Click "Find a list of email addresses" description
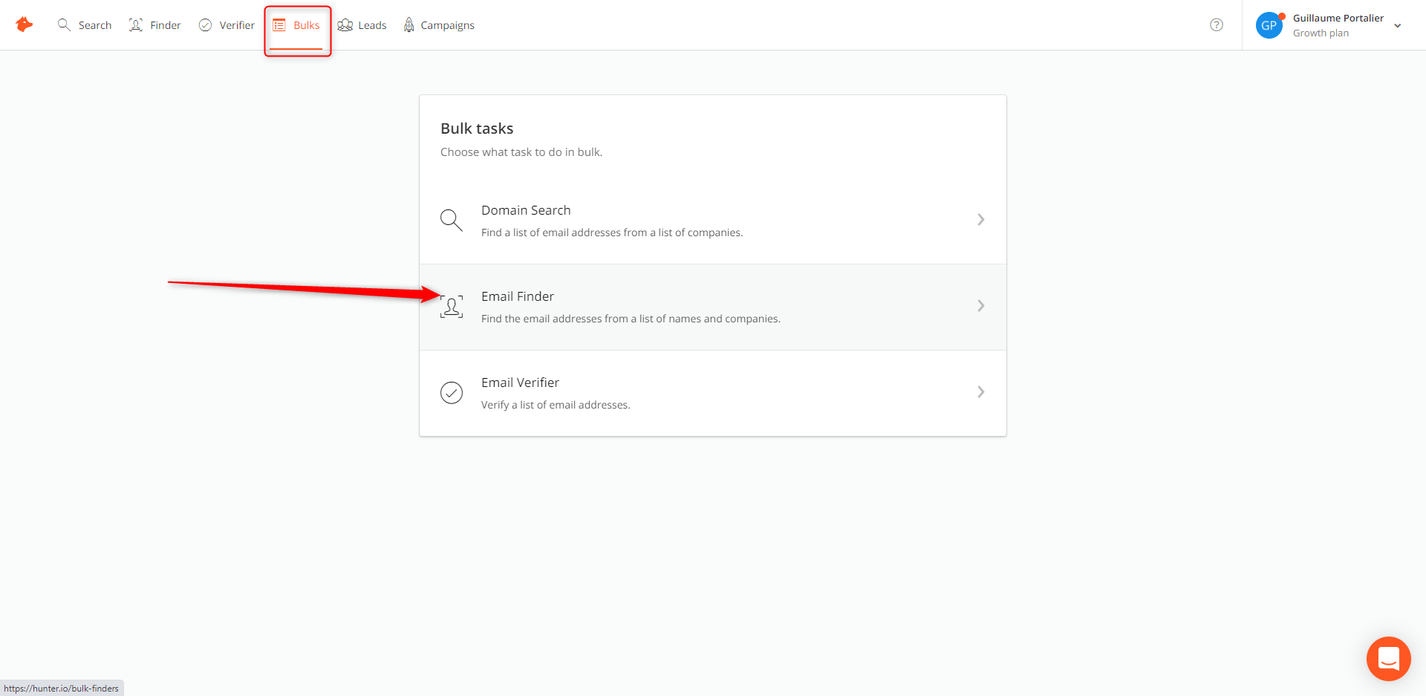 click(x=612, y=232)
